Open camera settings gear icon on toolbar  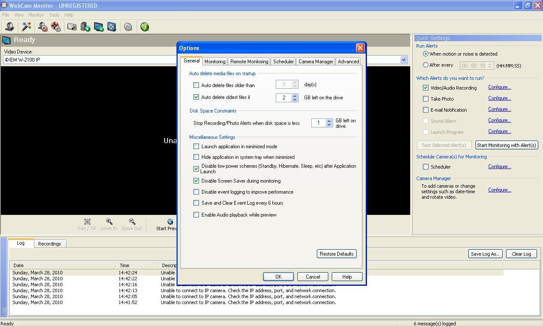[42, 26]
